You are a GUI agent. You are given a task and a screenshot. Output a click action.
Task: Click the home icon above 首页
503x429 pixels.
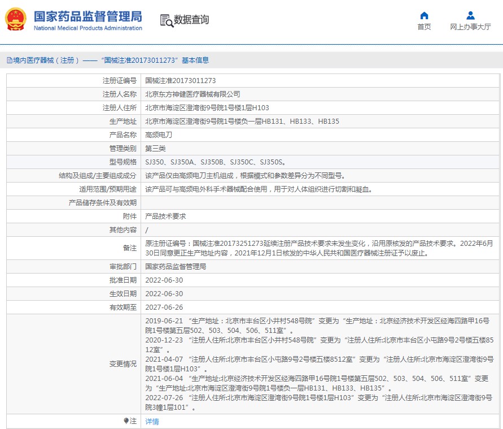424,15
